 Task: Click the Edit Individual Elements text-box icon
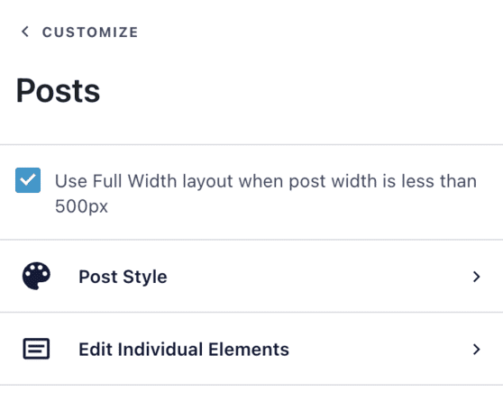(36, 349)
